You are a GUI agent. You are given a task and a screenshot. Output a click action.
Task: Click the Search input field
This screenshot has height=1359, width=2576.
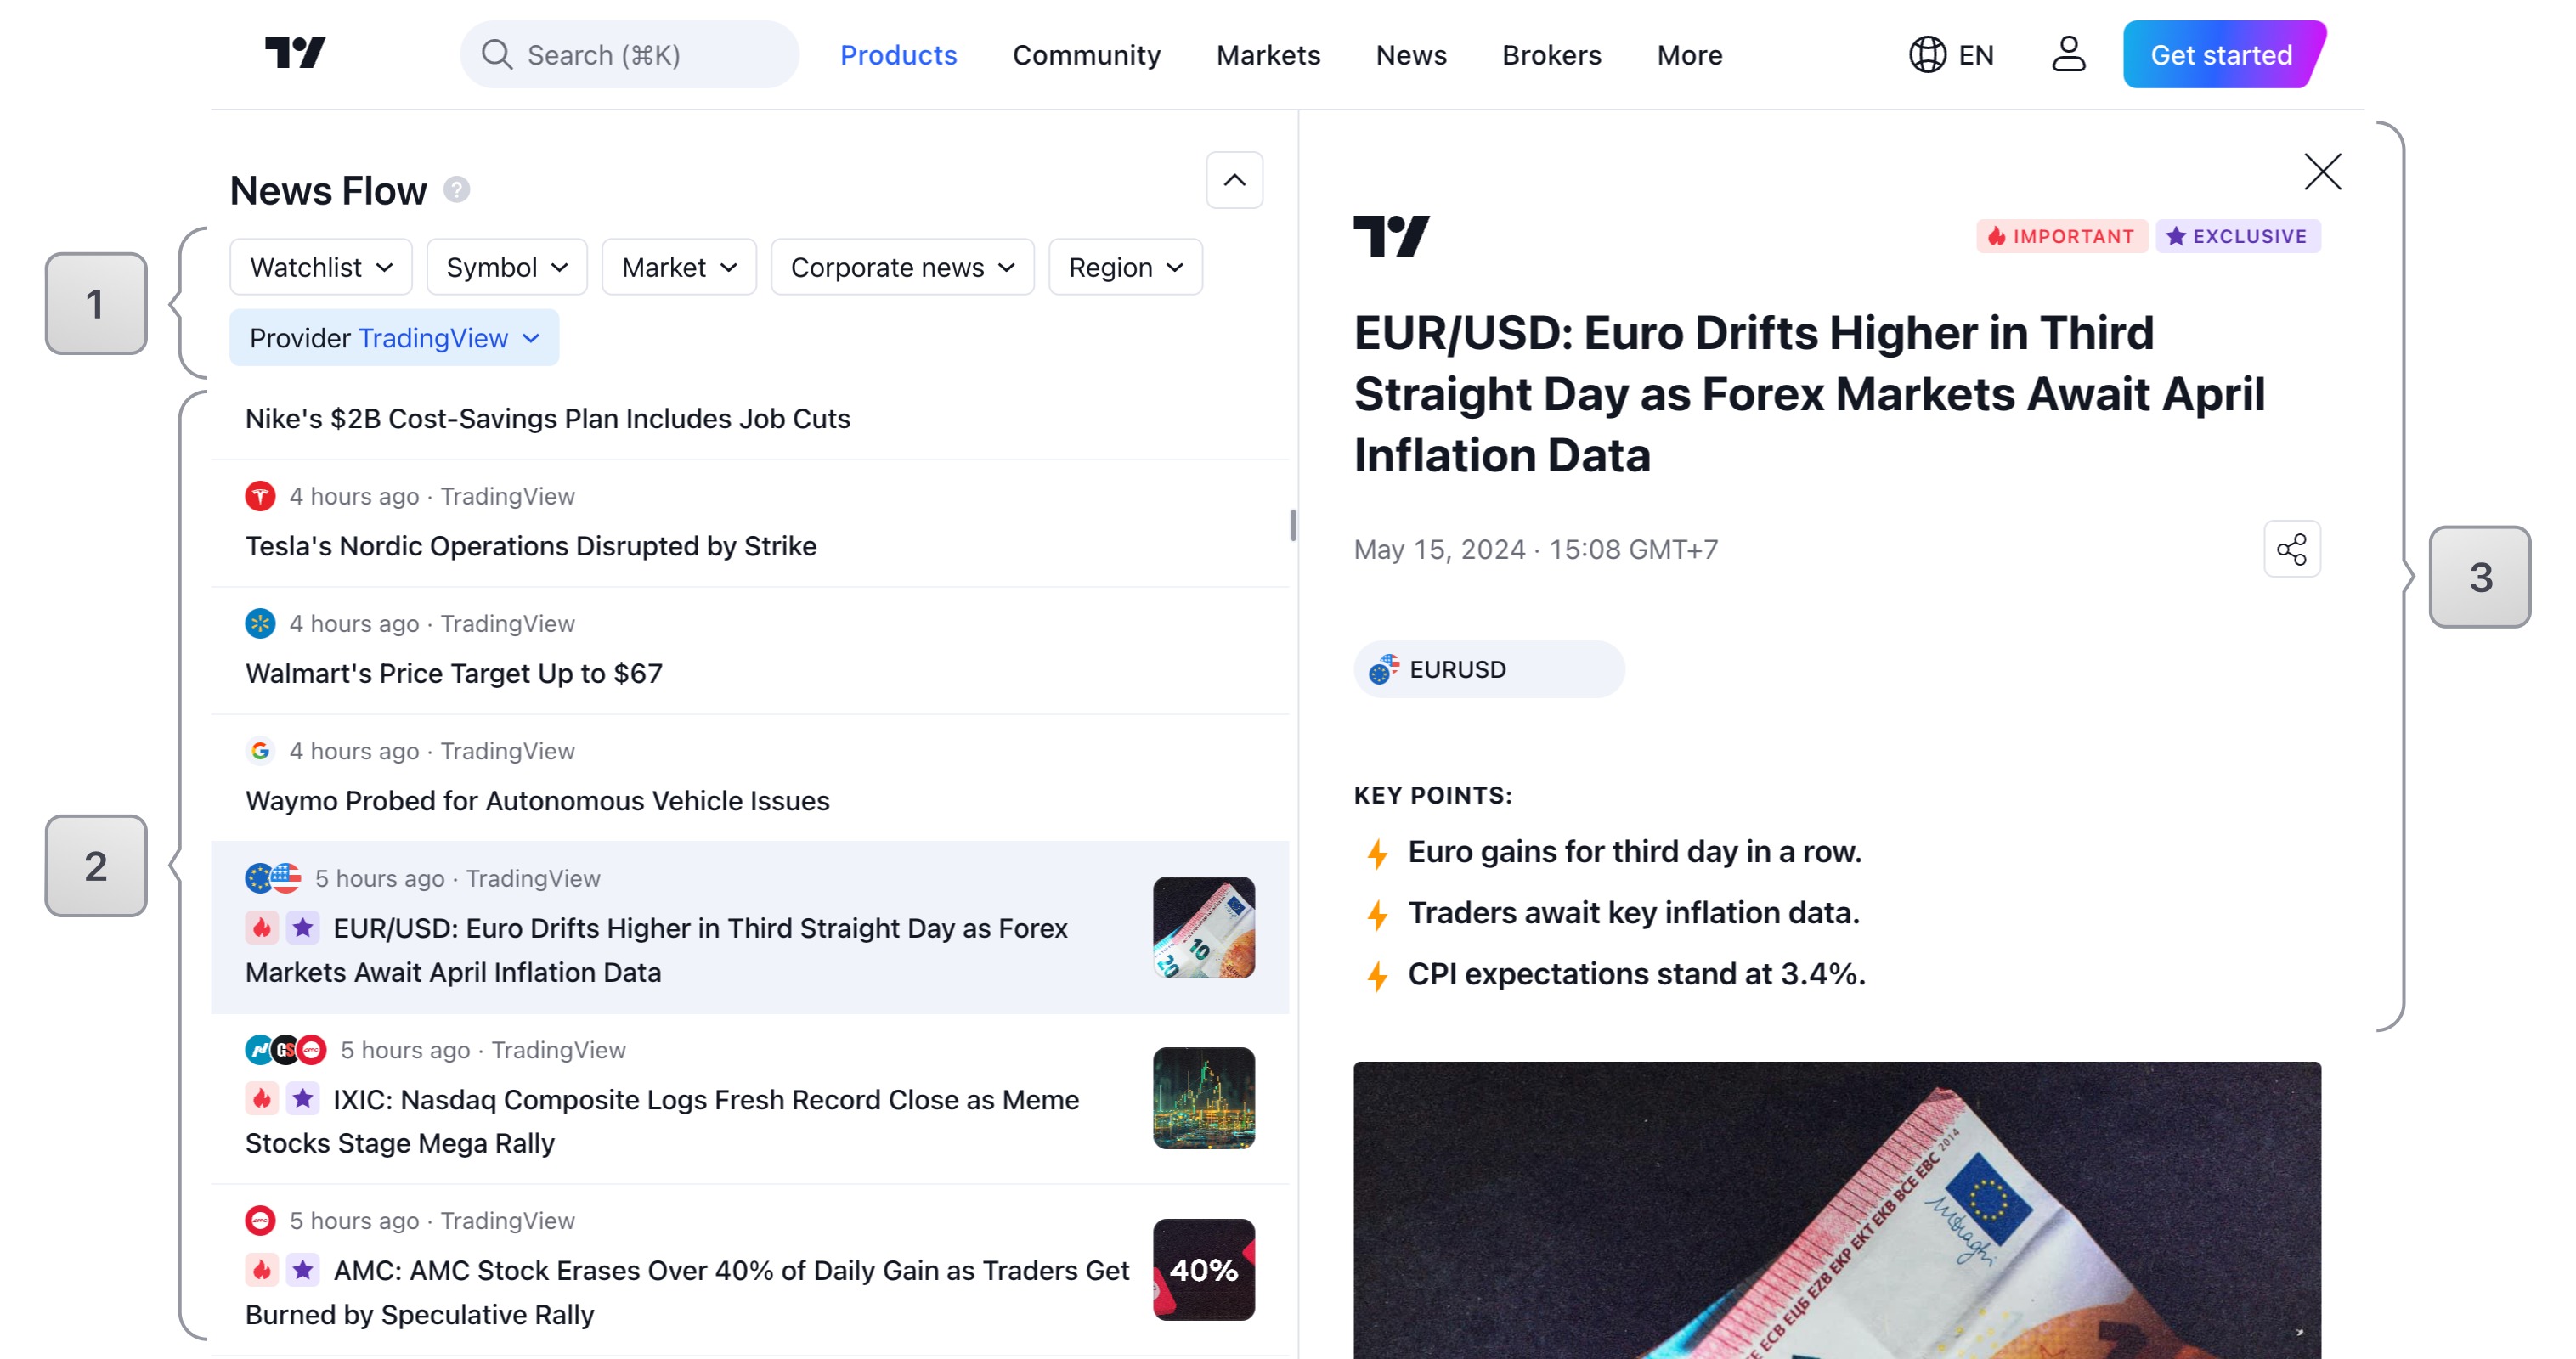[630, 55]
